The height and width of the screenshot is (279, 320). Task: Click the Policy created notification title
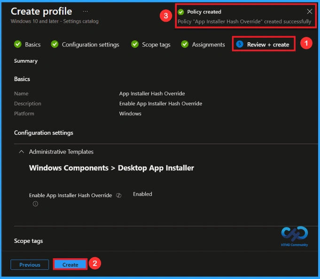coord(204,12)
